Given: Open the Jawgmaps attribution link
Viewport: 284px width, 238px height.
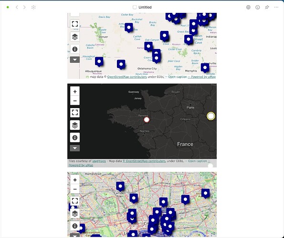Looking at the screenshot, I should coord(99,161).
